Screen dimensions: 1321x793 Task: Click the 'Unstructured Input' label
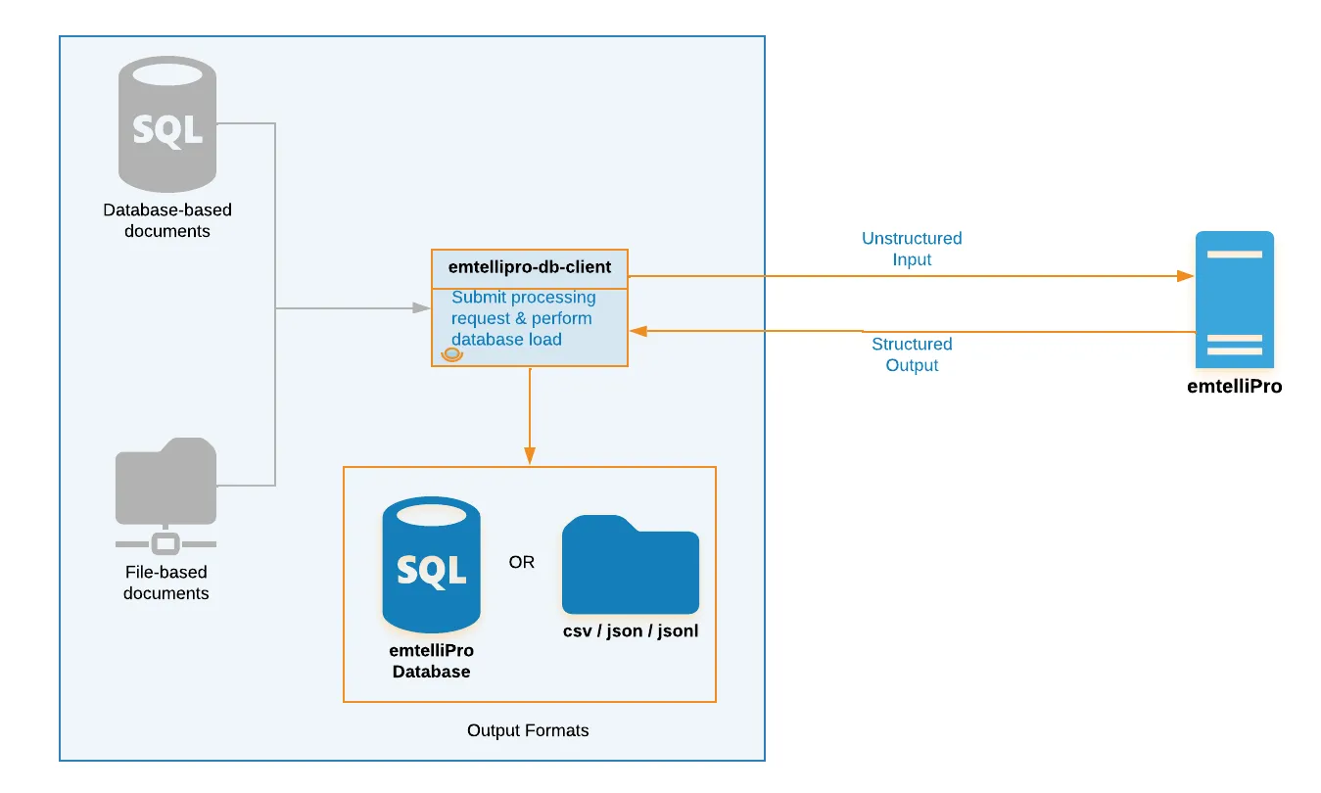912,249
